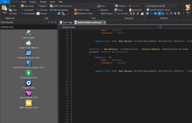Open the Region dropdown
Viewport: 192px width, 123px height.
(42, 6)
